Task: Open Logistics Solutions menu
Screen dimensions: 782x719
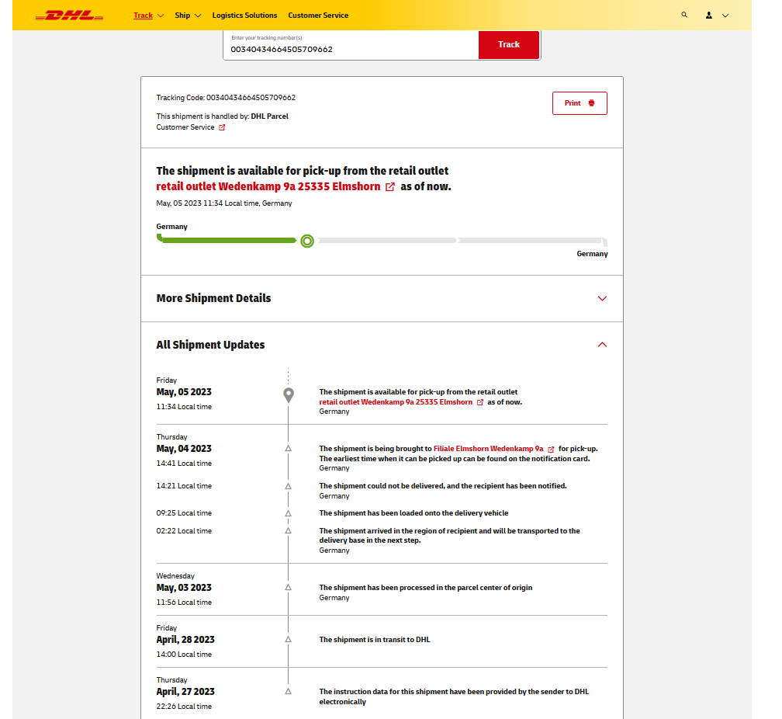Action: tap(244, 16)
